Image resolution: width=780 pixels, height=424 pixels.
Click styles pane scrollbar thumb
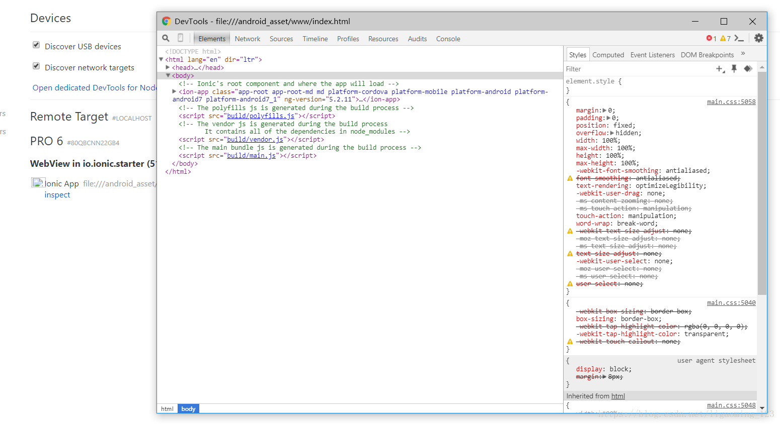coord(762,183)
